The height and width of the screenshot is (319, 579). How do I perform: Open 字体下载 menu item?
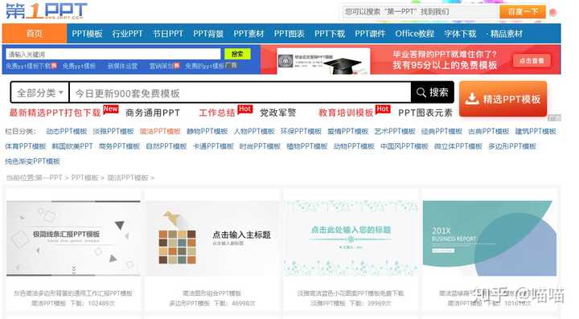tap(460, 34)
